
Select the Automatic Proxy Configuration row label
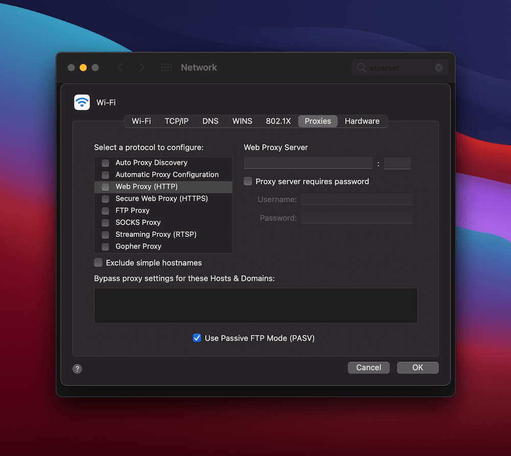click(167, 175)
